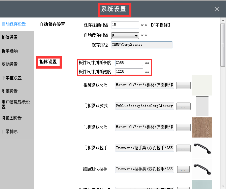The height and width of the screenshot is (189, 226).
Task: Click the wood grain 门板默认材质 swatch
Action: pos(202,127)
